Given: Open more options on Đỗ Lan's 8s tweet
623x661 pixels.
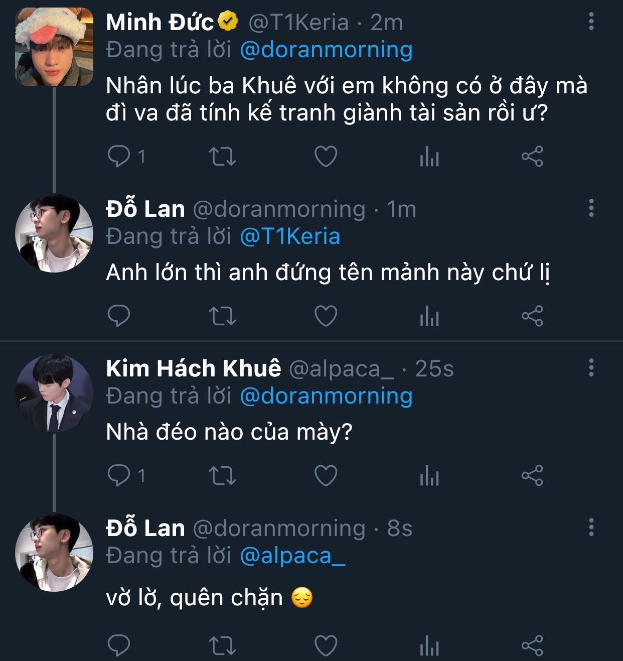Looking at the screenshot, I should pos(591,527).
